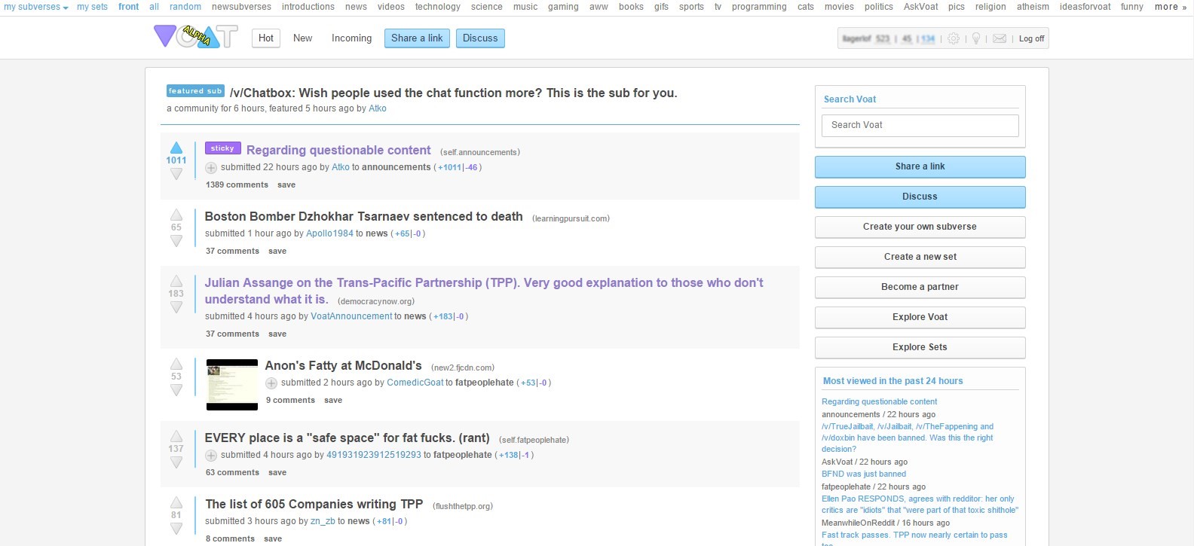Upvote 'Anon's Fatty at McDonald's' post
This screenshot has height=546, width=1194.
coord(176,364)
